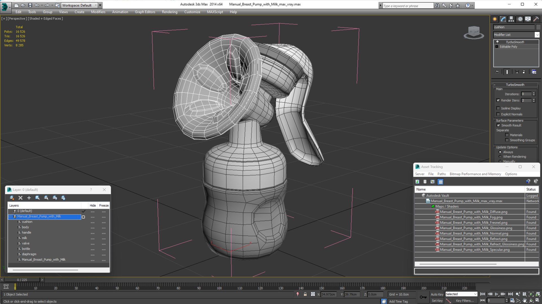
Task: Refresh the Asset Tracking list
Action: pyautogui.click(x=417, y=182)
